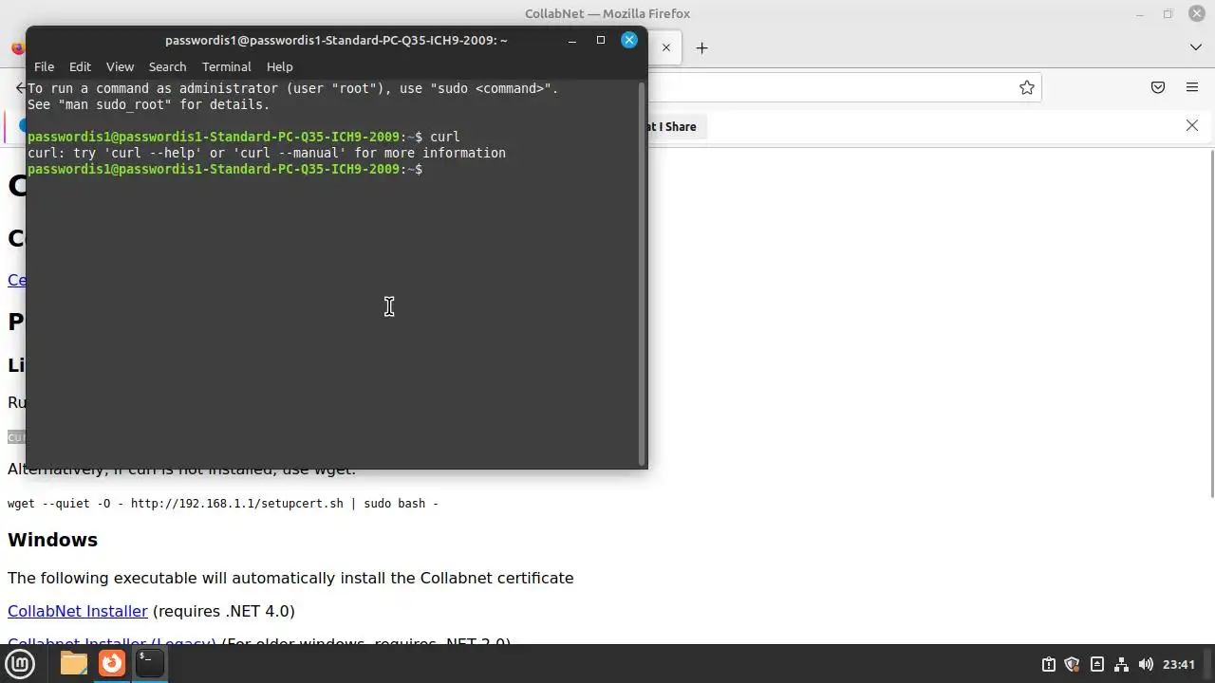Open the Help menu in terminal
This screenshot has width=1215, height=683.
279,66
